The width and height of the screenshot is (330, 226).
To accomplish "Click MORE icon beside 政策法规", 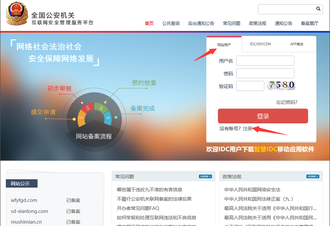I will (312, 177).
